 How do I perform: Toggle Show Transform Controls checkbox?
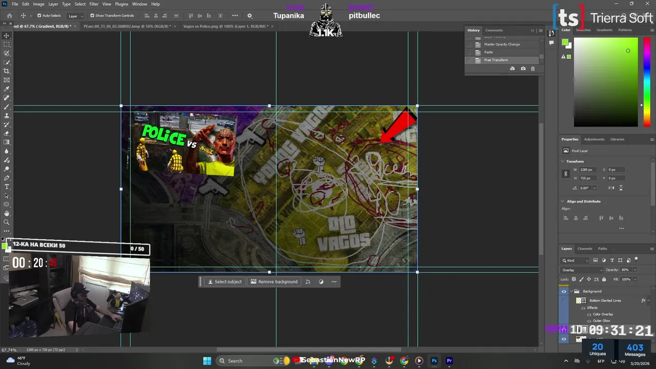pos(92,15)
